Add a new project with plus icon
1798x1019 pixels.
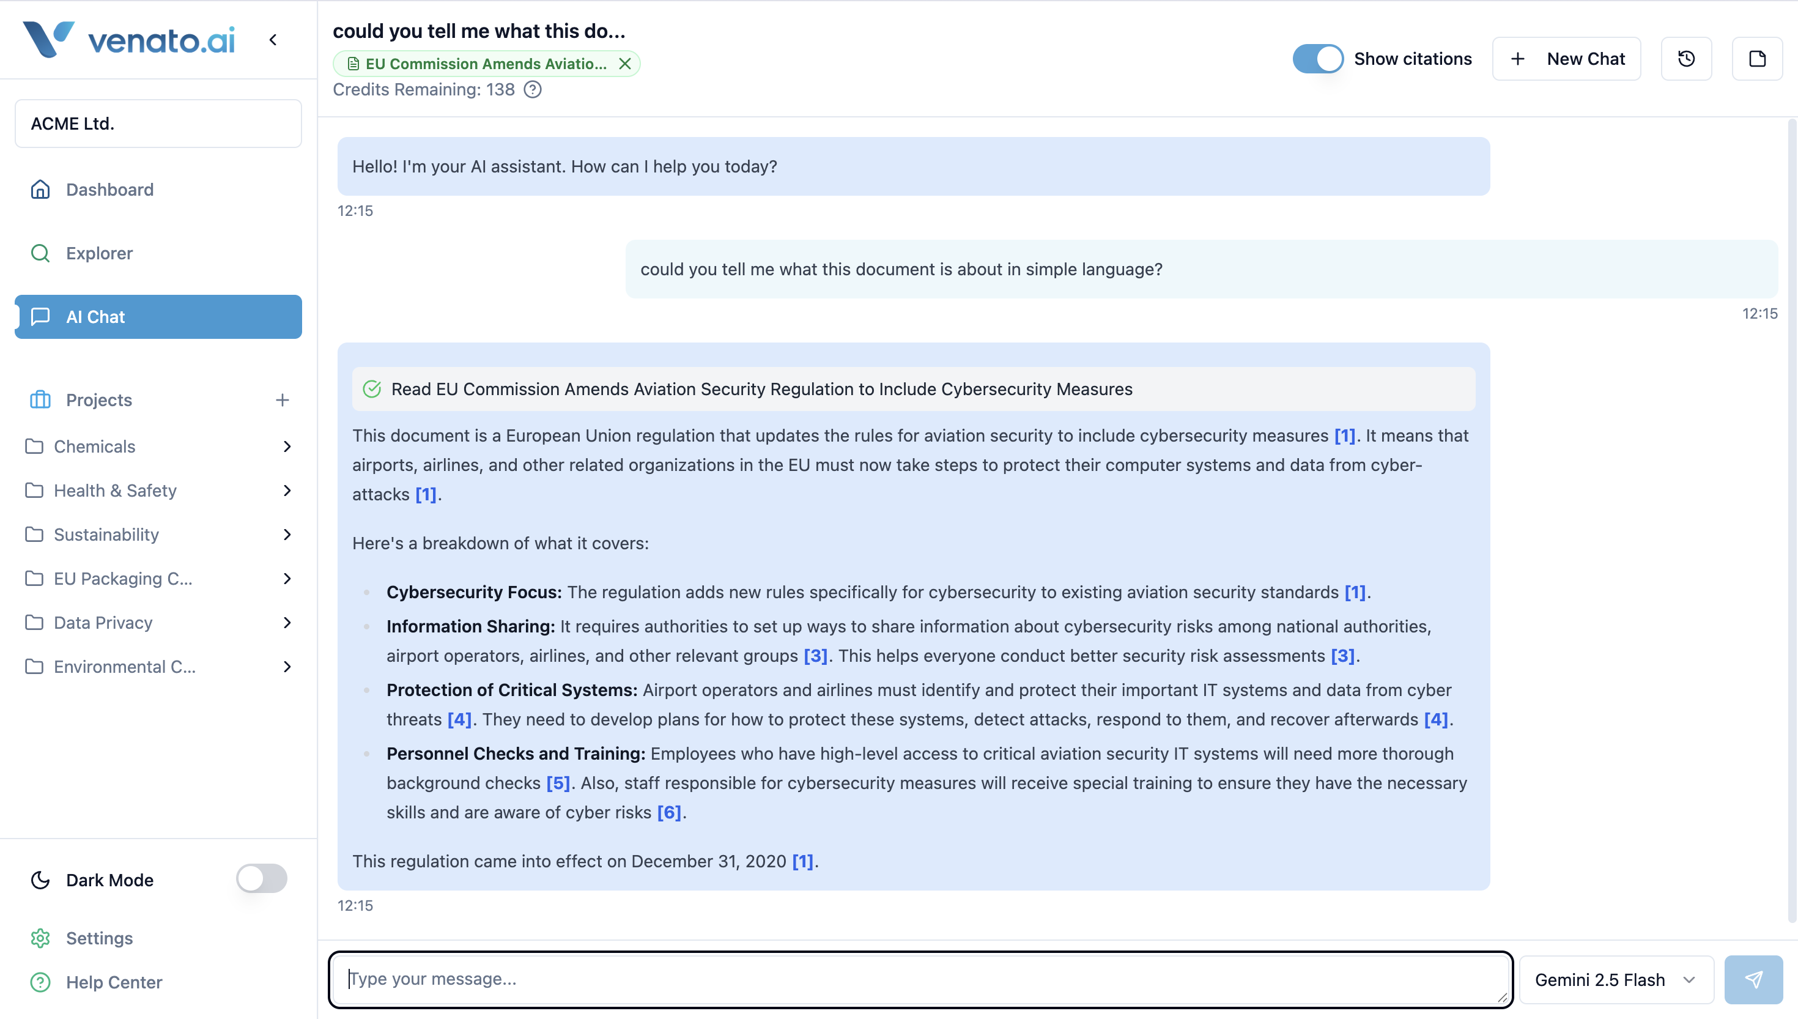point(282,399)
